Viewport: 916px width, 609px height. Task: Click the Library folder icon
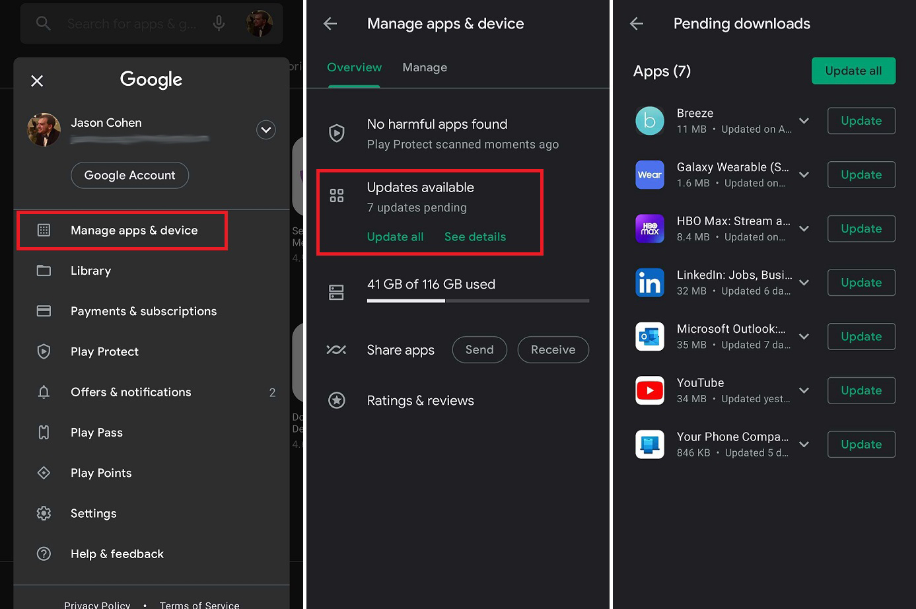pyautogui.click(x=44, y=271)
